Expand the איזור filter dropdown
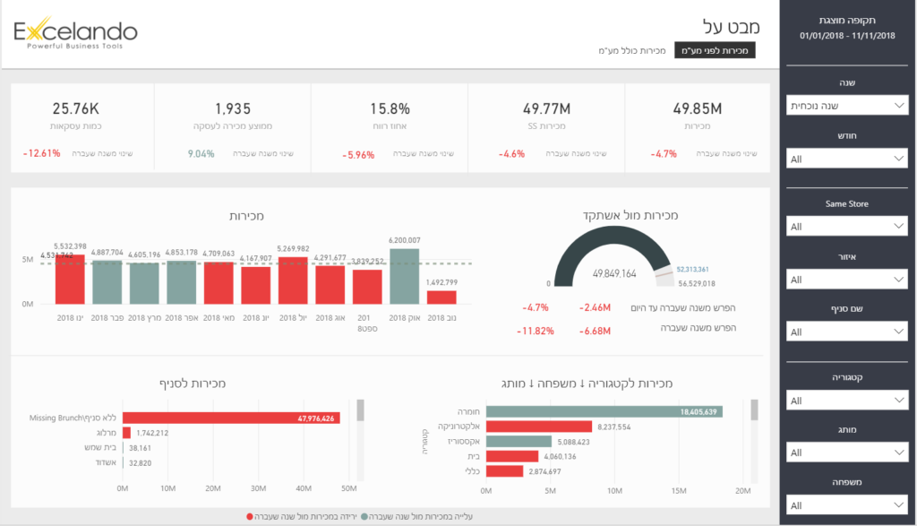Screen dimensions: 917x526 click(848, 280)
